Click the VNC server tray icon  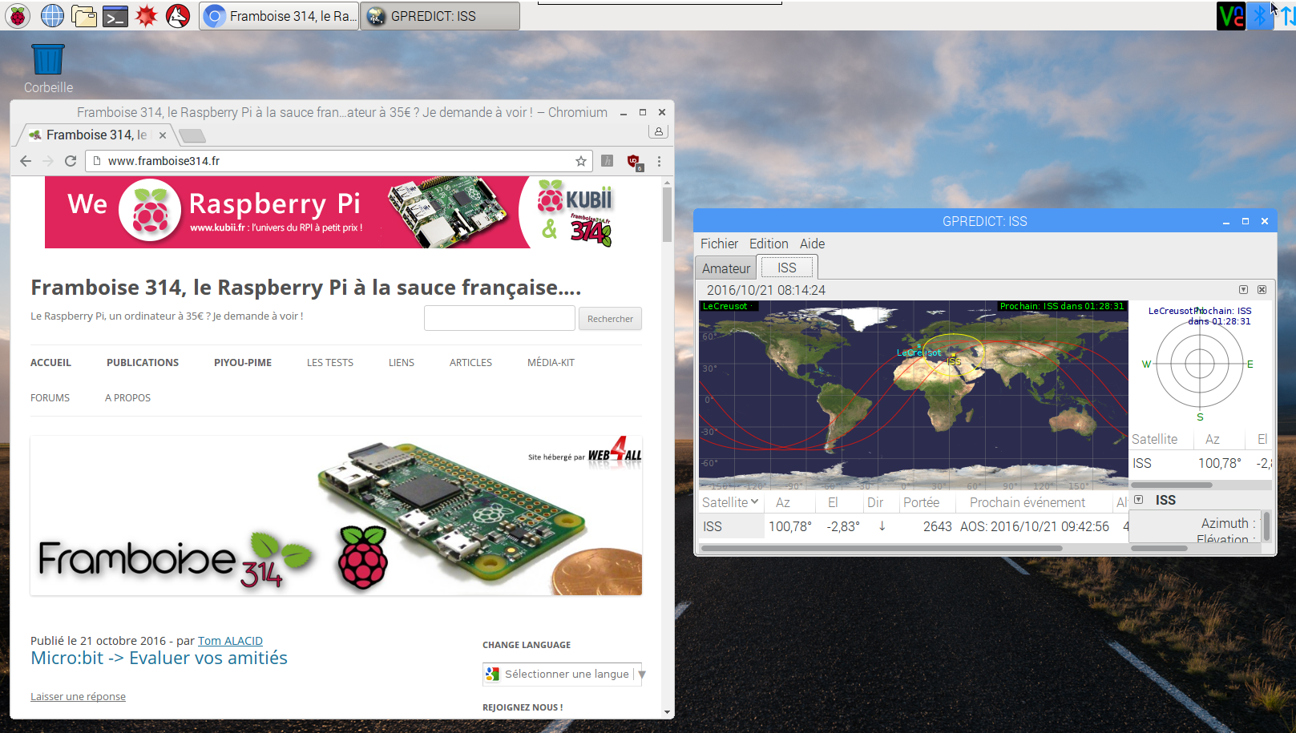point(1231,15)
